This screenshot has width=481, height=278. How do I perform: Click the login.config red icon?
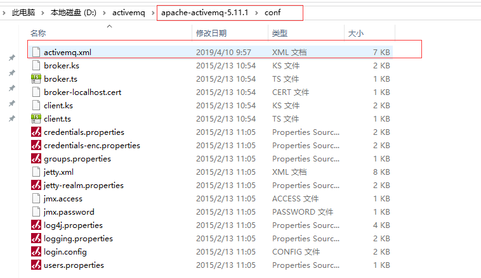(36, 251)
